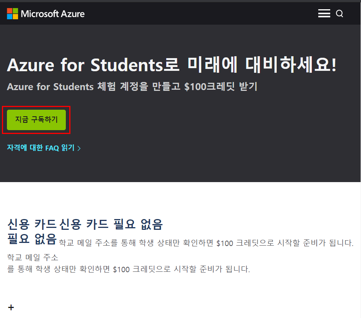Image resolution: width=361 pixels, height=318 pixels.
Task: Click the heading 신용 카드 필요 없음
Action: click(111, 224)
